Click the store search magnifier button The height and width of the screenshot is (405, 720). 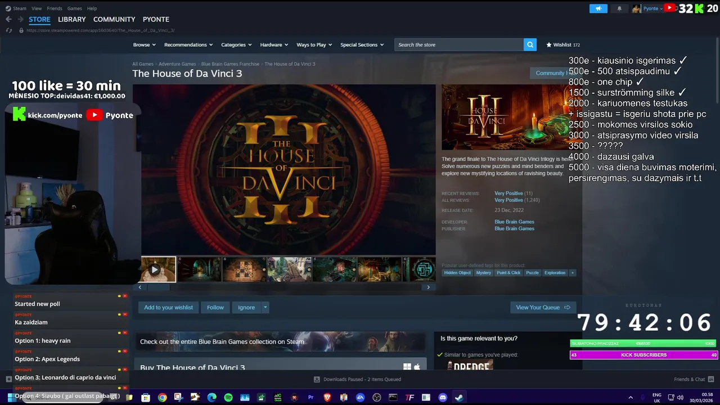530,44
